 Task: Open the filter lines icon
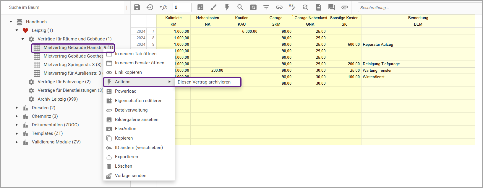coord(266,7)
